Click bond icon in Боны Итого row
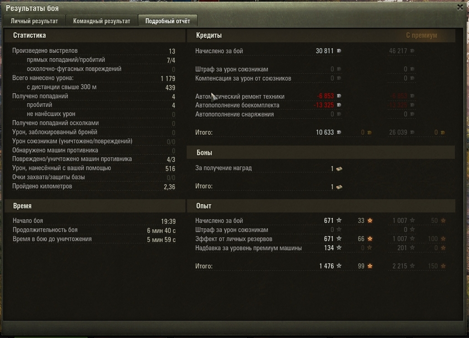 tap(339, 187)
